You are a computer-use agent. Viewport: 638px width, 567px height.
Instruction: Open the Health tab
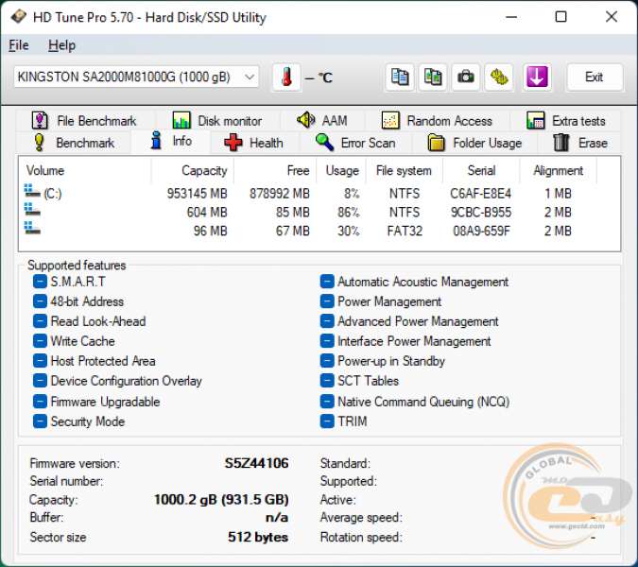254,143
